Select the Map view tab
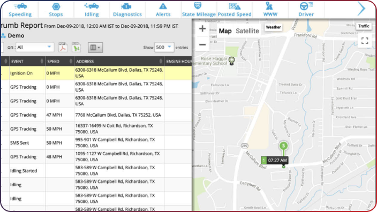The width and height of the screenshot is (377, 212). (225, 31)
